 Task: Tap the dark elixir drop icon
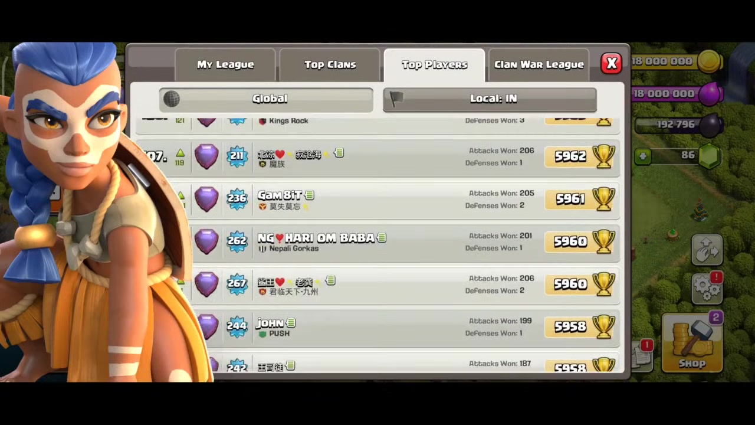711,125
